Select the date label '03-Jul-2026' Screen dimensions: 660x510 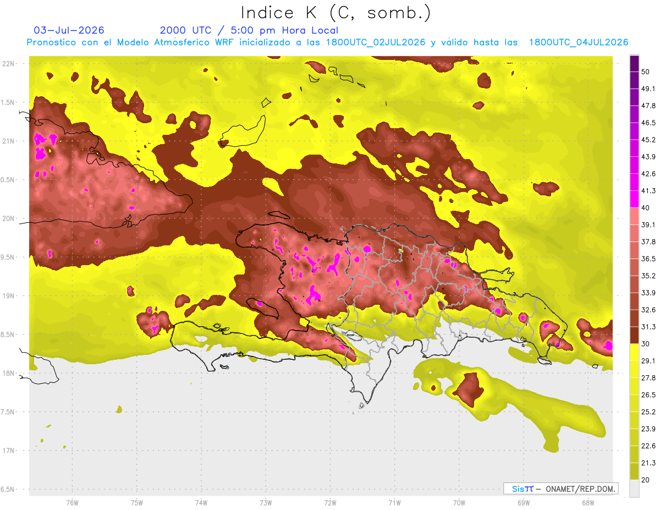[x=69, y=30]
